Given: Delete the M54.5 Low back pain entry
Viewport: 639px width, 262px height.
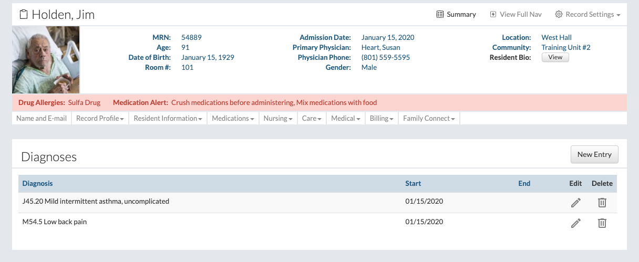Looking at the screenshot, I should point(602,223).
